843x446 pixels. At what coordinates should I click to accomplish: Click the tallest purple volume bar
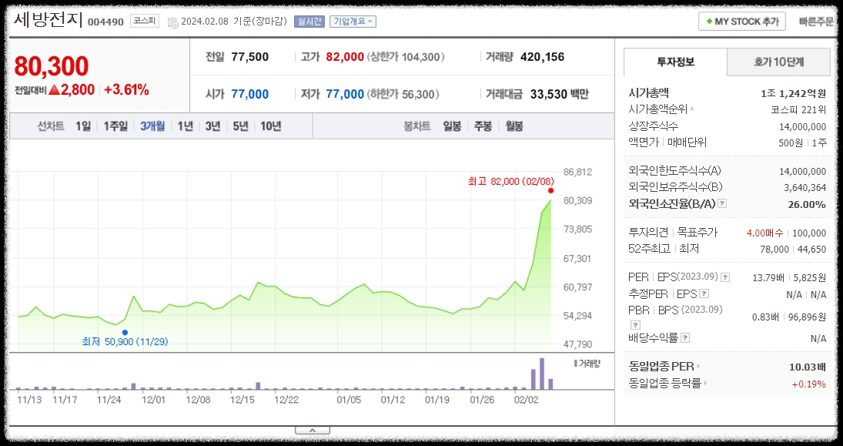542,374
